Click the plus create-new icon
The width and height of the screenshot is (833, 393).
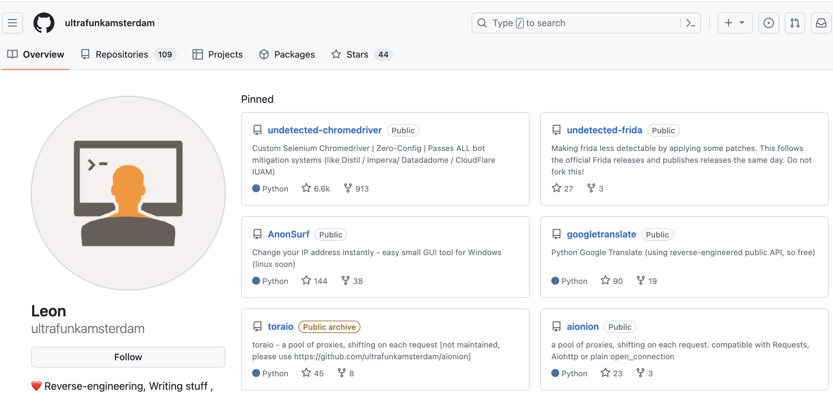pos(728,23)
